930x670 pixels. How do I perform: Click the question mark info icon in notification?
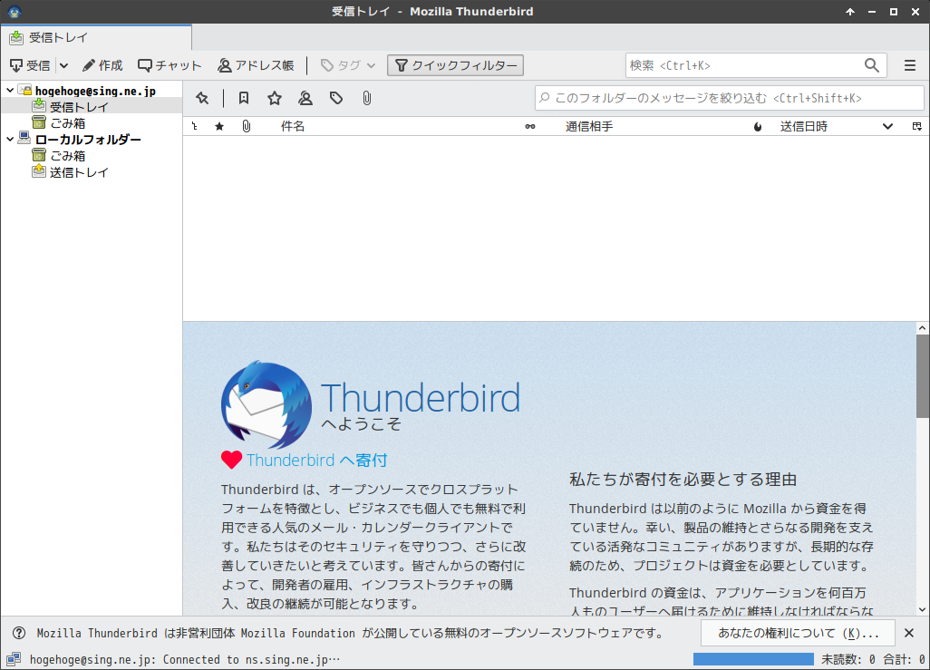[19, 633]
